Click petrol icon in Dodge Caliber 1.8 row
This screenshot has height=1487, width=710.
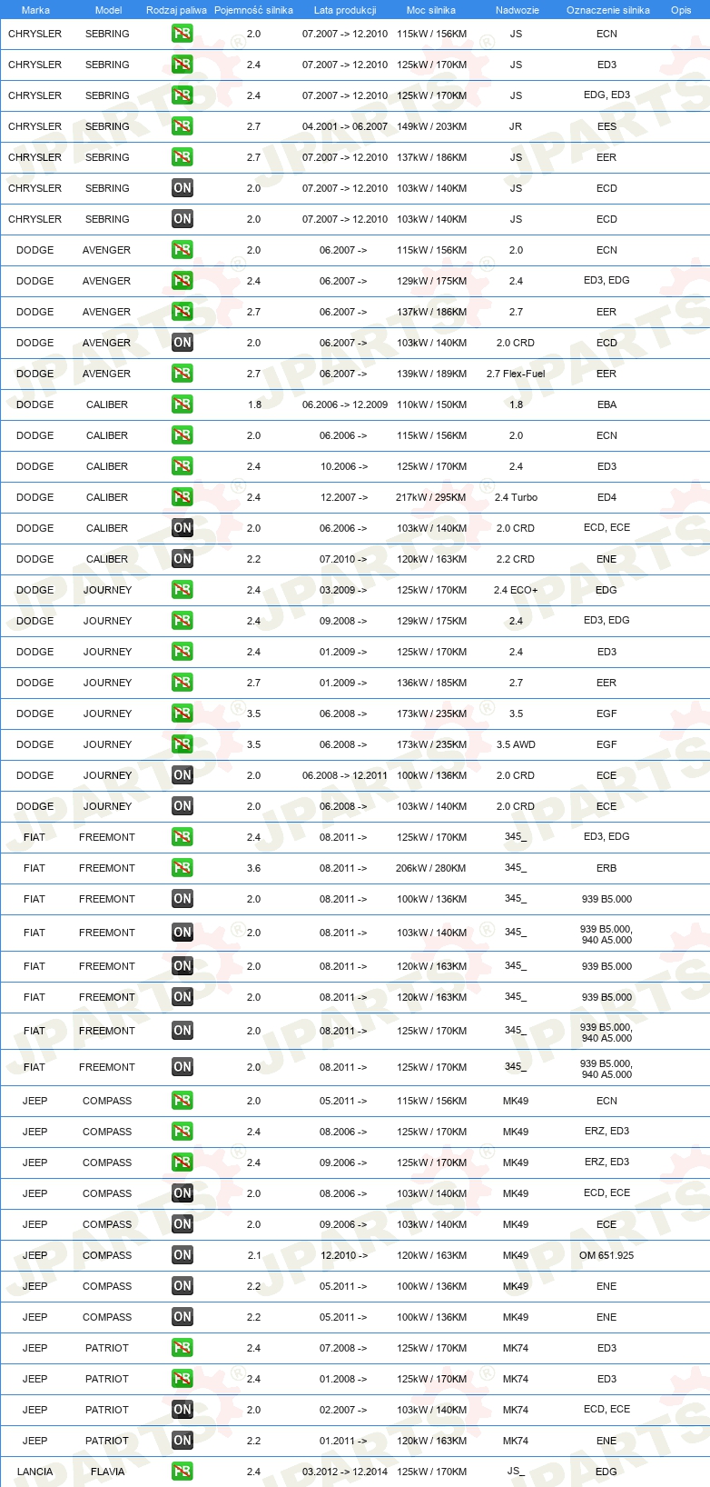(x=182, y=404)
